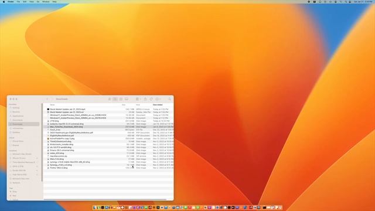Click the ZIP archive kind cell
This screenshot has width=375, height=211.
click(141, 156)
